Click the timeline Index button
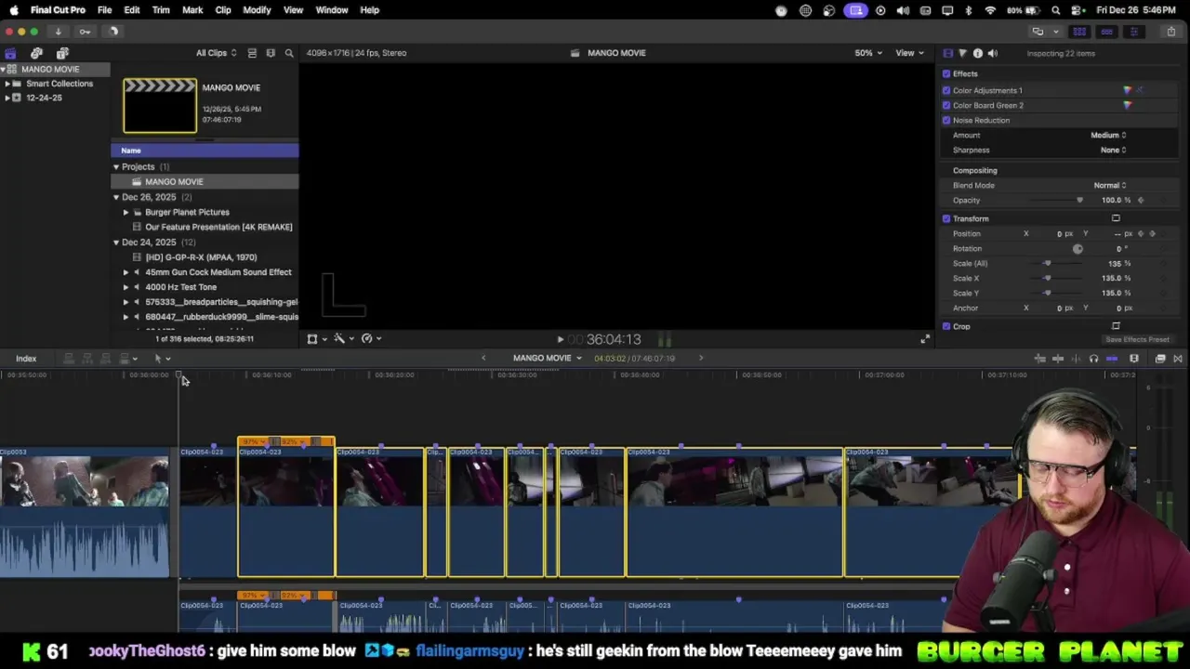The width and height of the screenshot is (1190, 669). pos(26,359)
